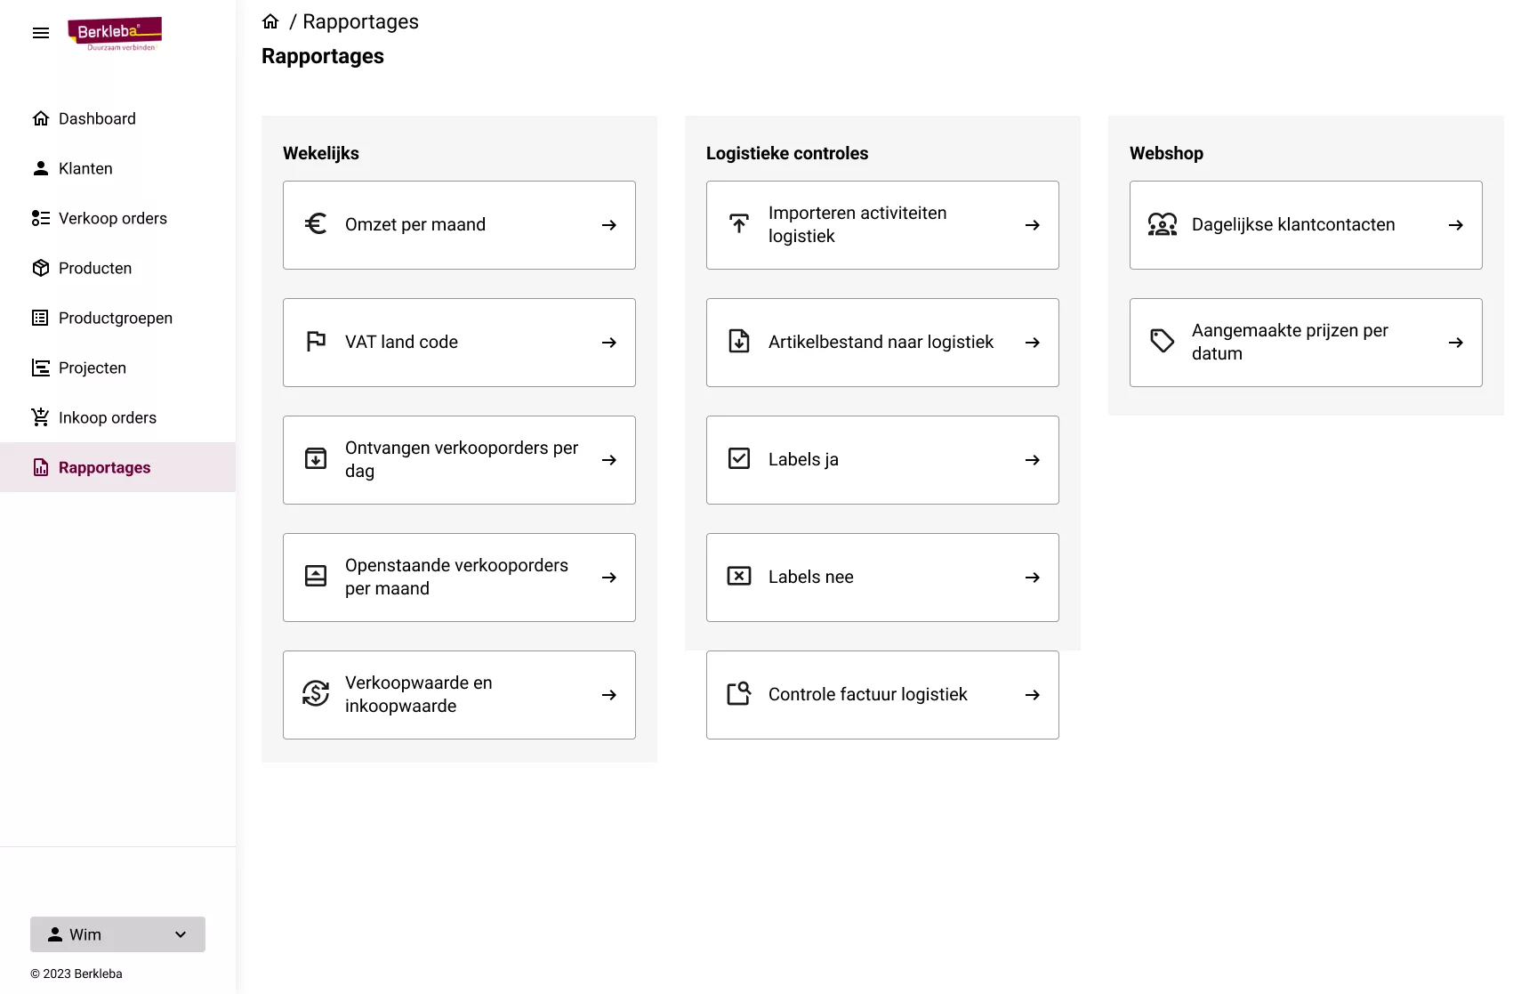This screenshot has height=994, width=1537.
Task: Open Dagelijkse klantcontacten report
Action: (1306, 225)
